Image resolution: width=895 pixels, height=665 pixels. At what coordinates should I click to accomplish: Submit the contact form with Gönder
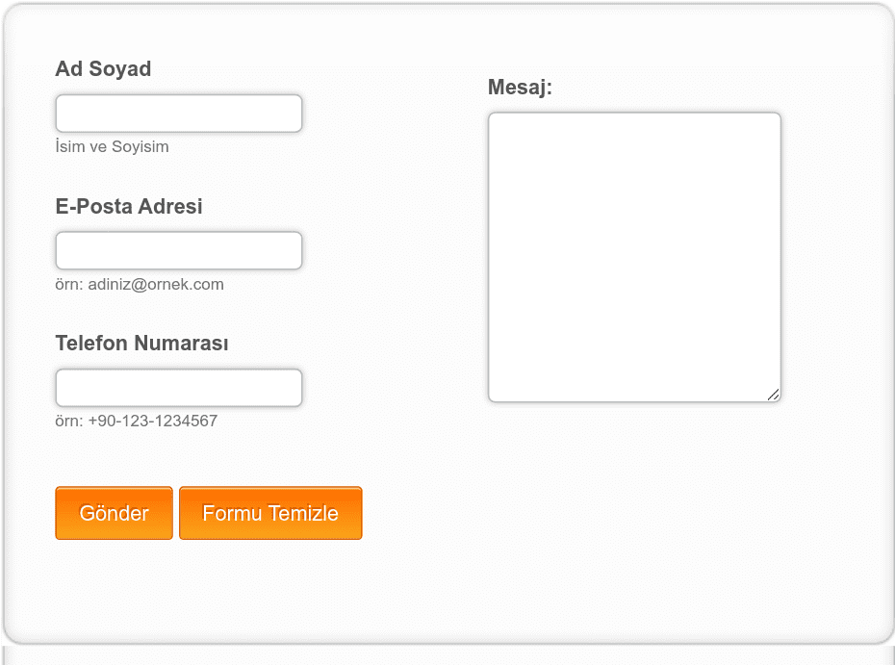[x=114, y=513]
